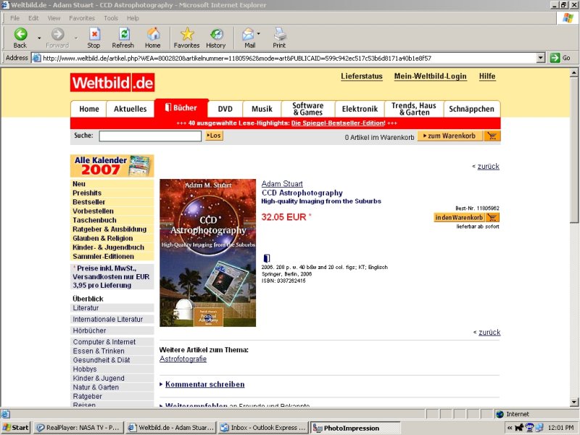Screen dimensions: 580x435
Task: Switch to PhotoImpression taskbar item
Action: [355, 428]
